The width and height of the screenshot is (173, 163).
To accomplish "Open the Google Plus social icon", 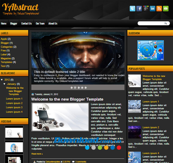I will (146, 9).
